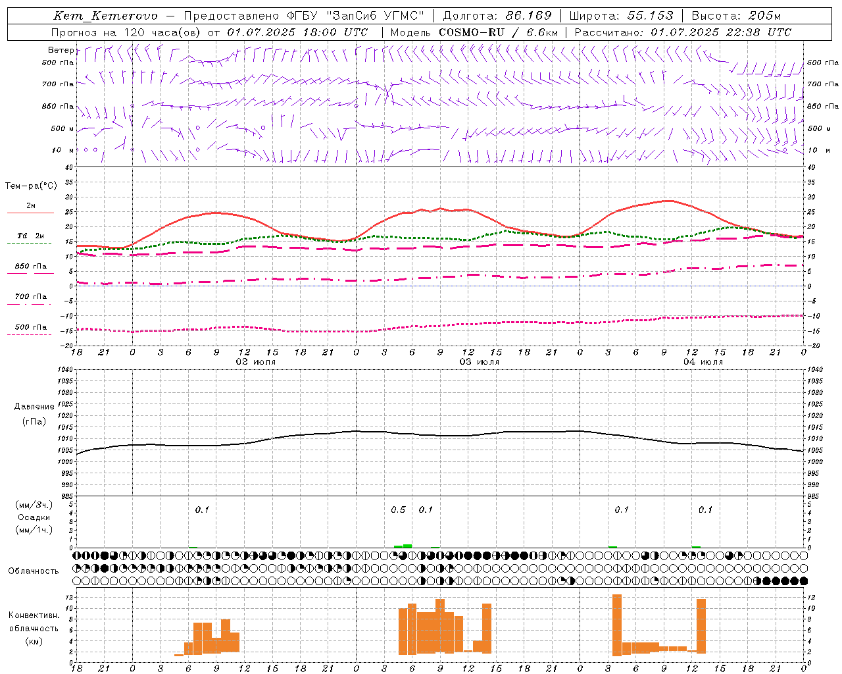Click the Тем-ра(°C) temperature axis title
Viewport: 842px width, 674px height.
pyautogui.click(x=31, y=186)
